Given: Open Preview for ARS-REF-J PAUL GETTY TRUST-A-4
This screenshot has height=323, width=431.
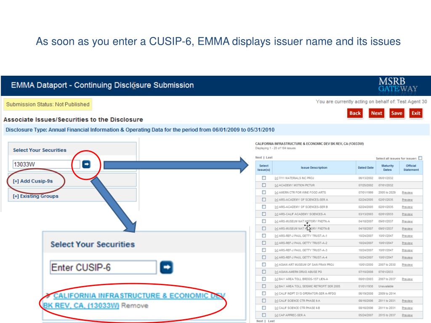Looking at the screenshot, I should (x=407, y=257).
